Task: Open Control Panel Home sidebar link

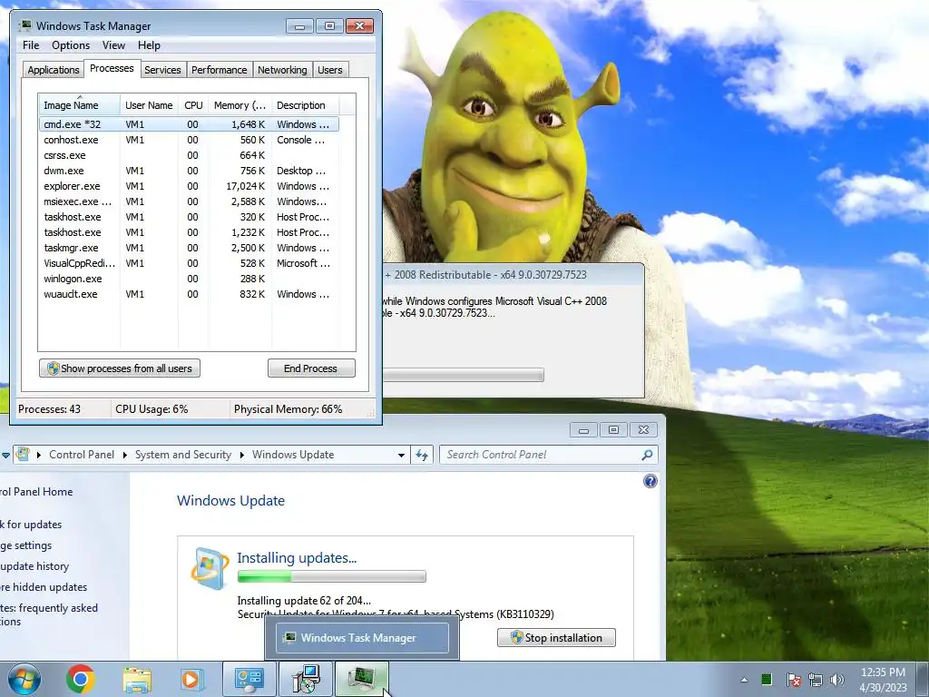Action: (x=36, y=492)
